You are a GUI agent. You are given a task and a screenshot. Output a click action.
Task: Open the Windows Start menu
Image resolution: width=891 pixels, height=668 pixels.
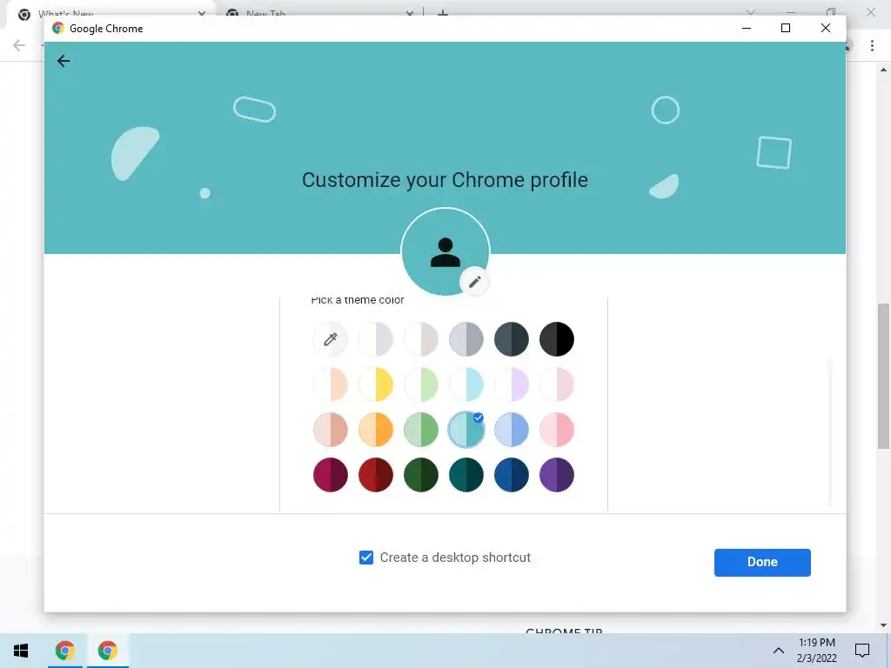pyautogui.click(x=21, y=651)
